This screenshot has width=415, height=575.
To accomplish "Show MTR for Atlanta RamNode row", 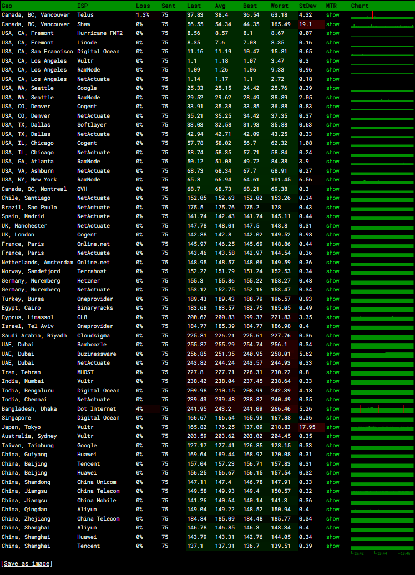I will click(332, 162).
